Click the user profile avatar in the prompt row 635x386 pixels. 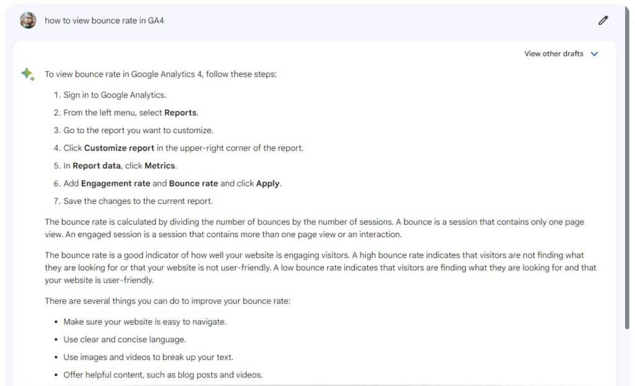tap(27, 20)
